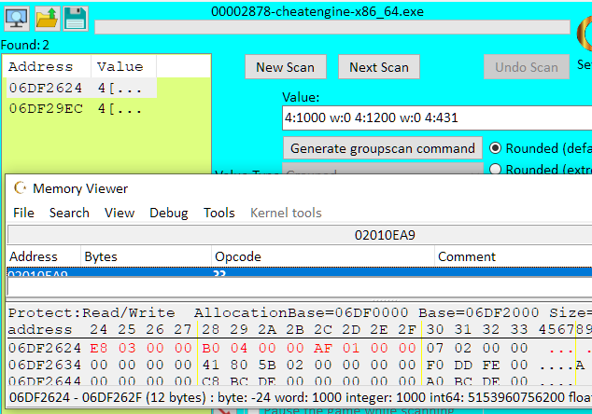The image size is (592, 414).
Task: Open the View menu in Memory Viewer
Action: (120, 213)
